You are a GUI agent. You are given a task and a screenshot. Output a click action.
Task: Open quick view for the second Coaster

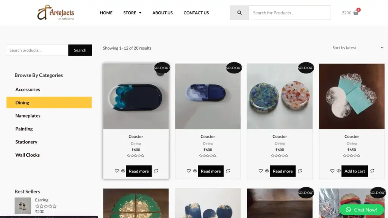[195, 171]
